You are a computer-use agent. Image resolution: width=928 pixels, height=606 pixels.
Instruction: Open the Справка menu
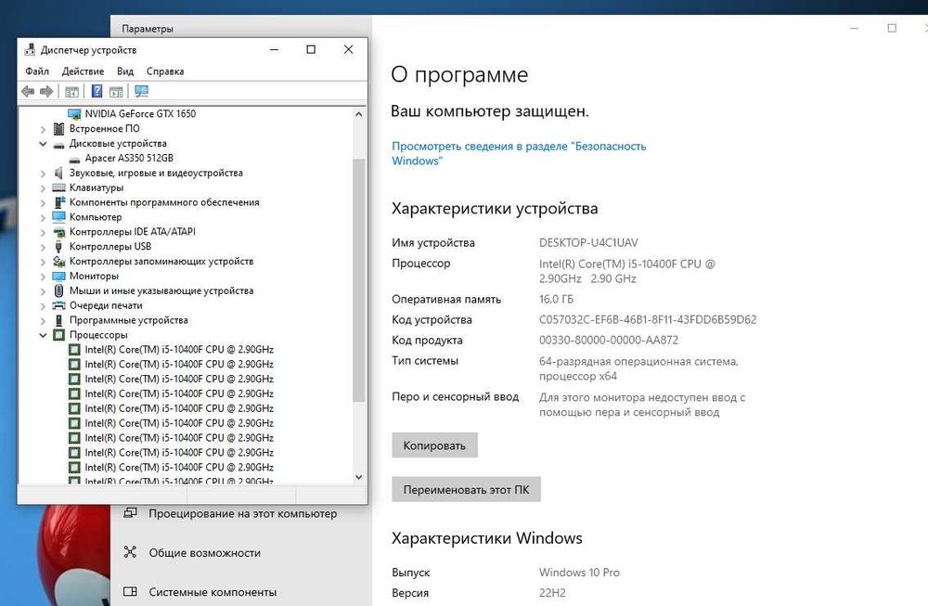coord(165,71)
